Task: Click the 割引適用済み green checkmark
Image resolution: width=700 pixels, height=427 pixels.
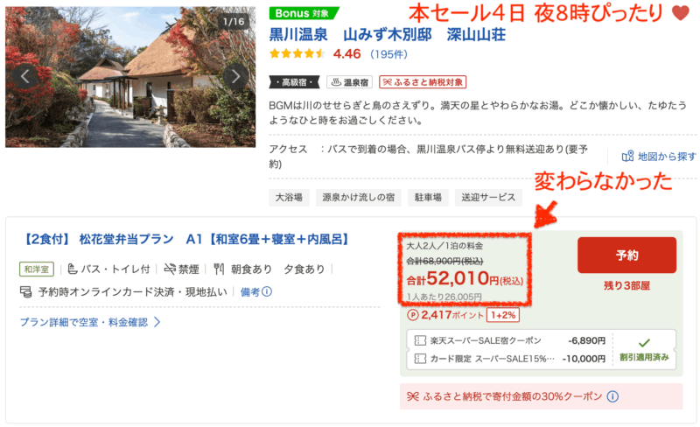Action: point(645,342)
